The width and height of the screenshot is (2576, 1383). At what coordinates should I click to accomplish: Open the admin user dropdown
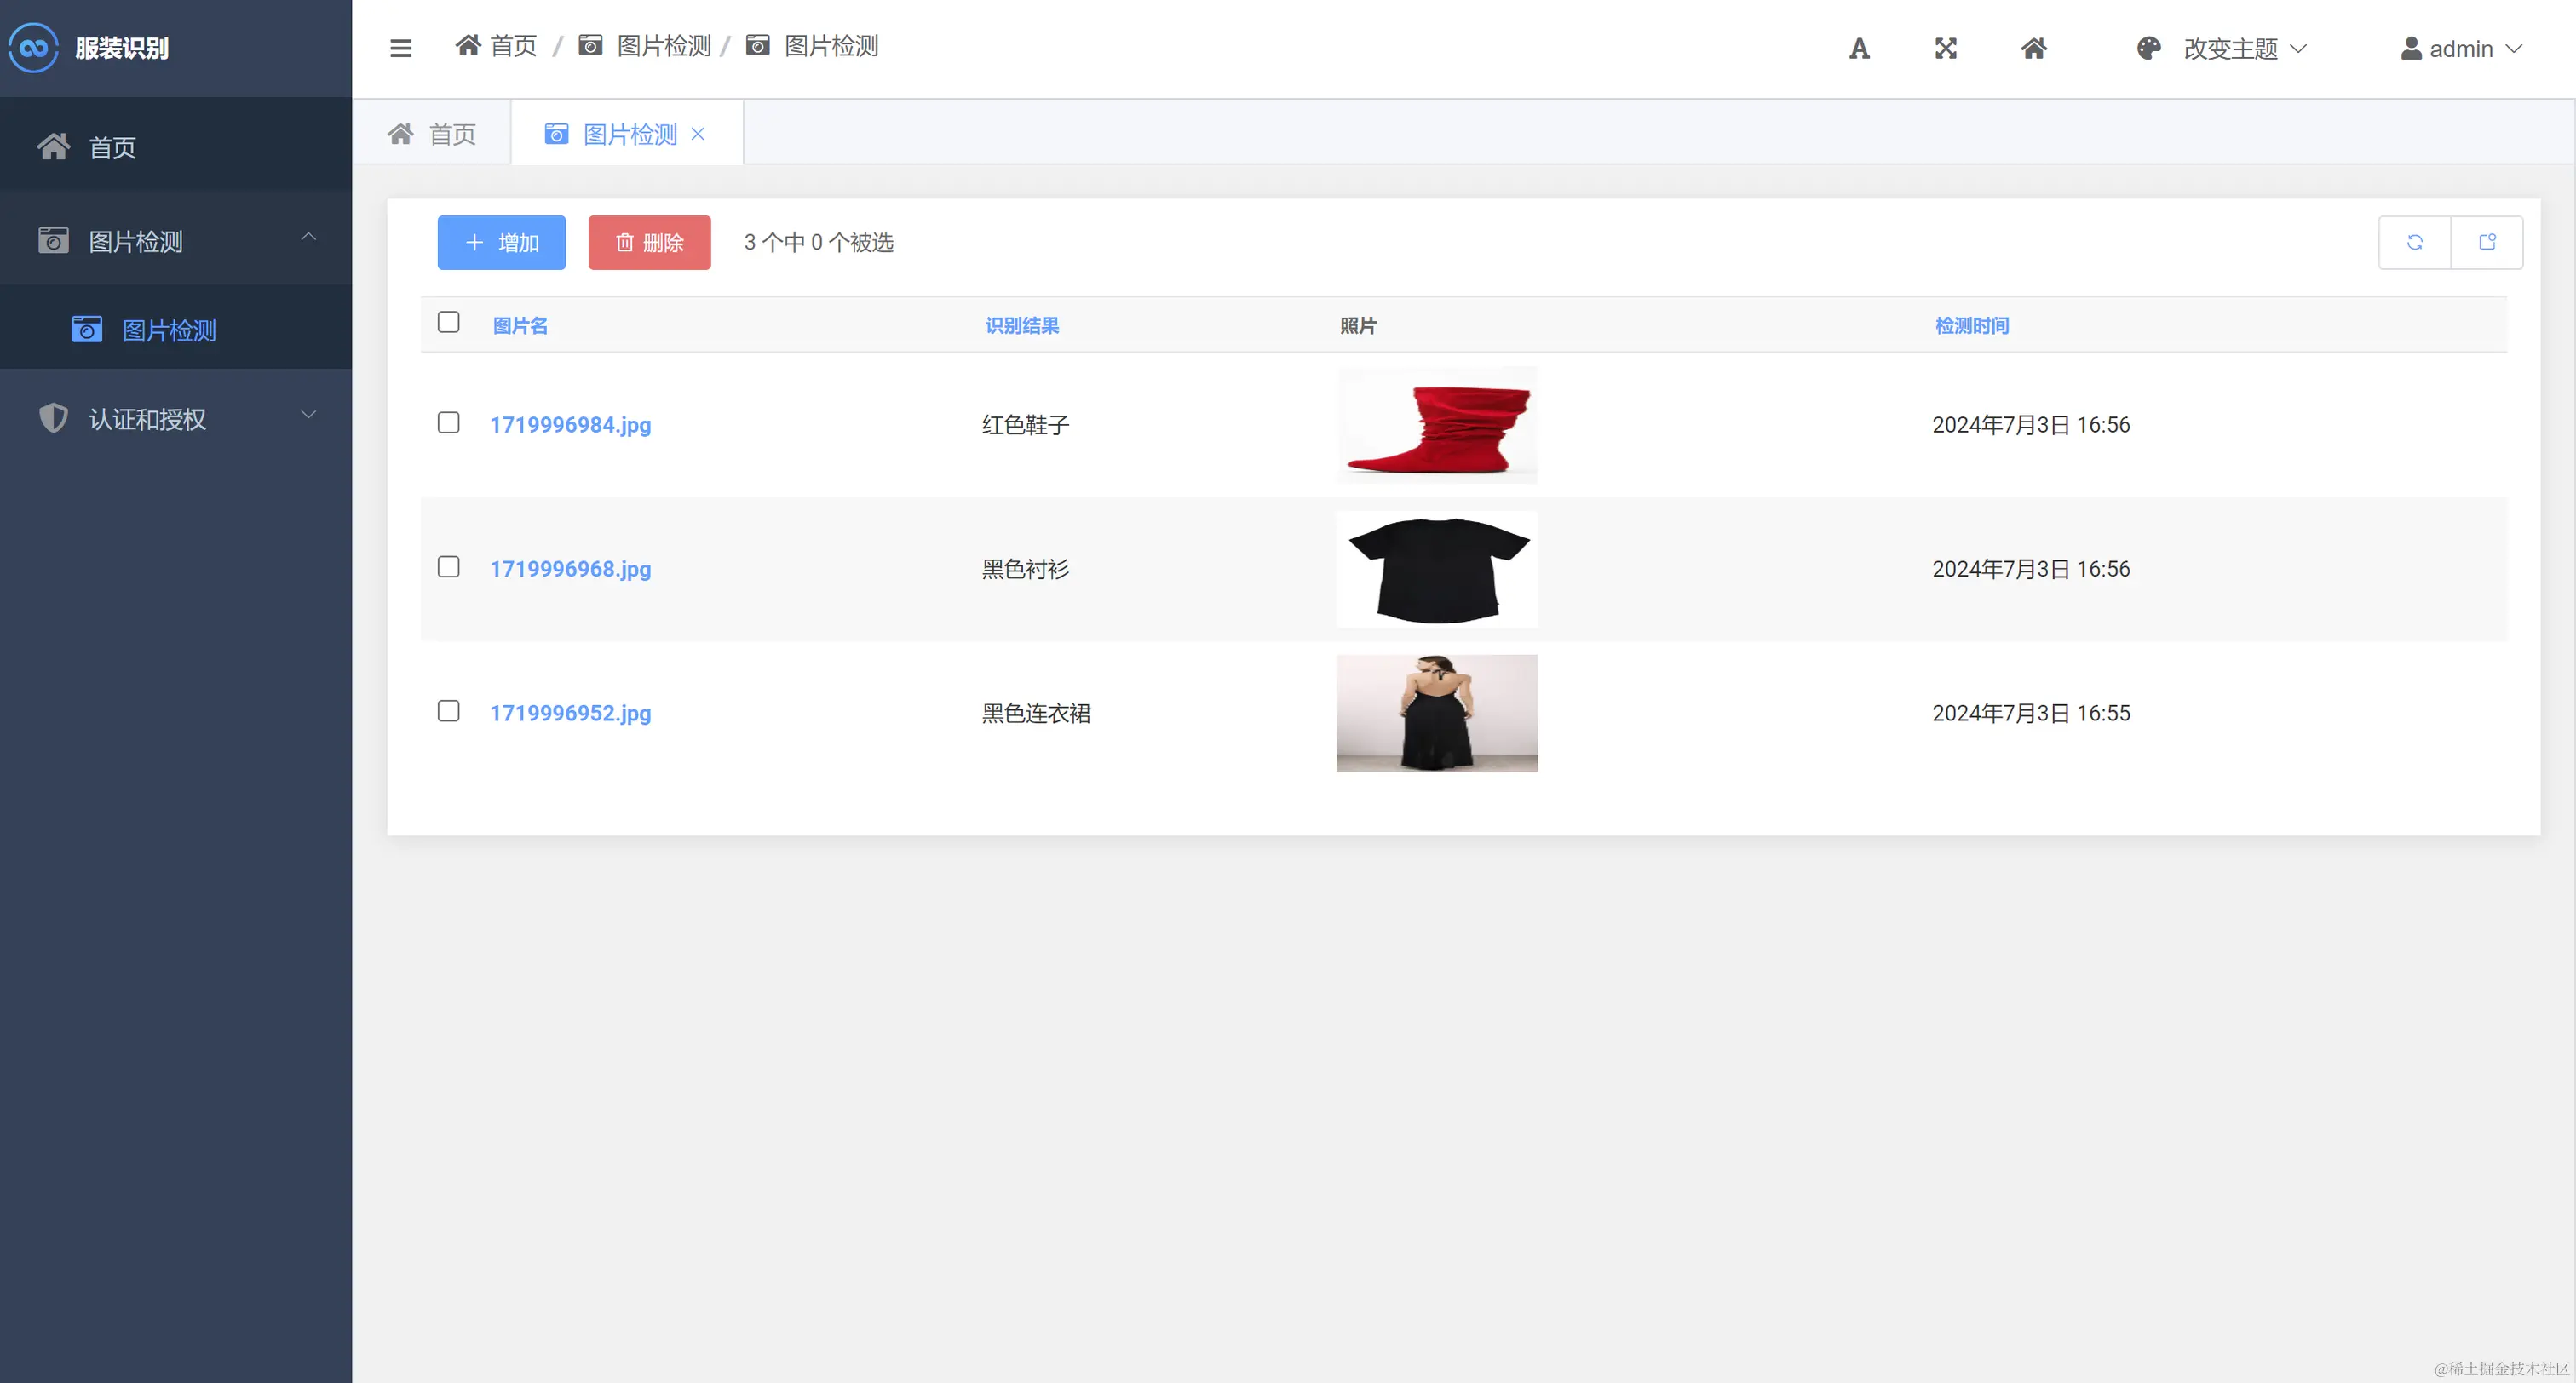(x=2461, y=48)
